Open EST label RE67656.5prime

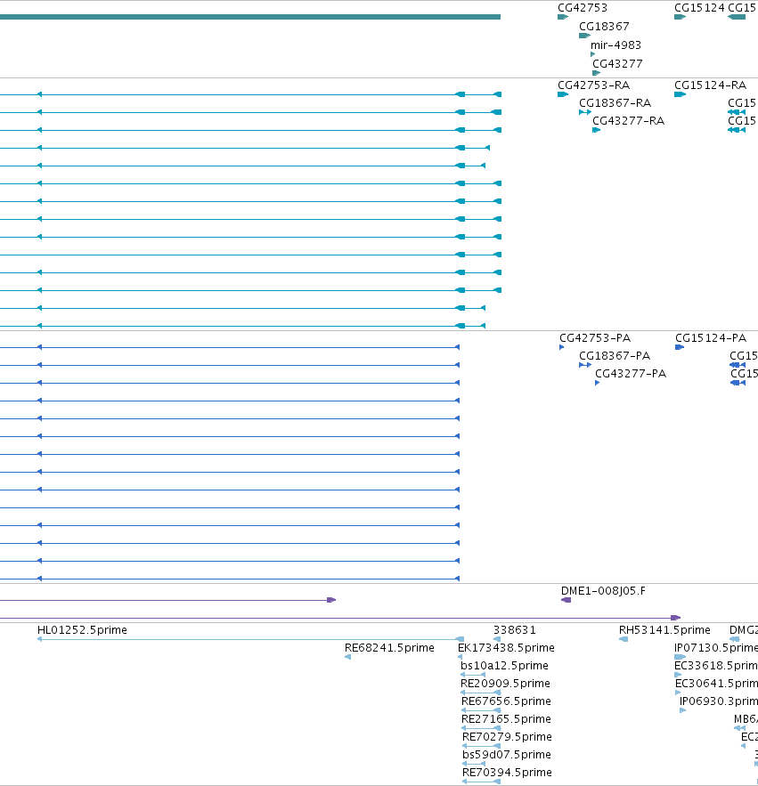tap(506, 701)
